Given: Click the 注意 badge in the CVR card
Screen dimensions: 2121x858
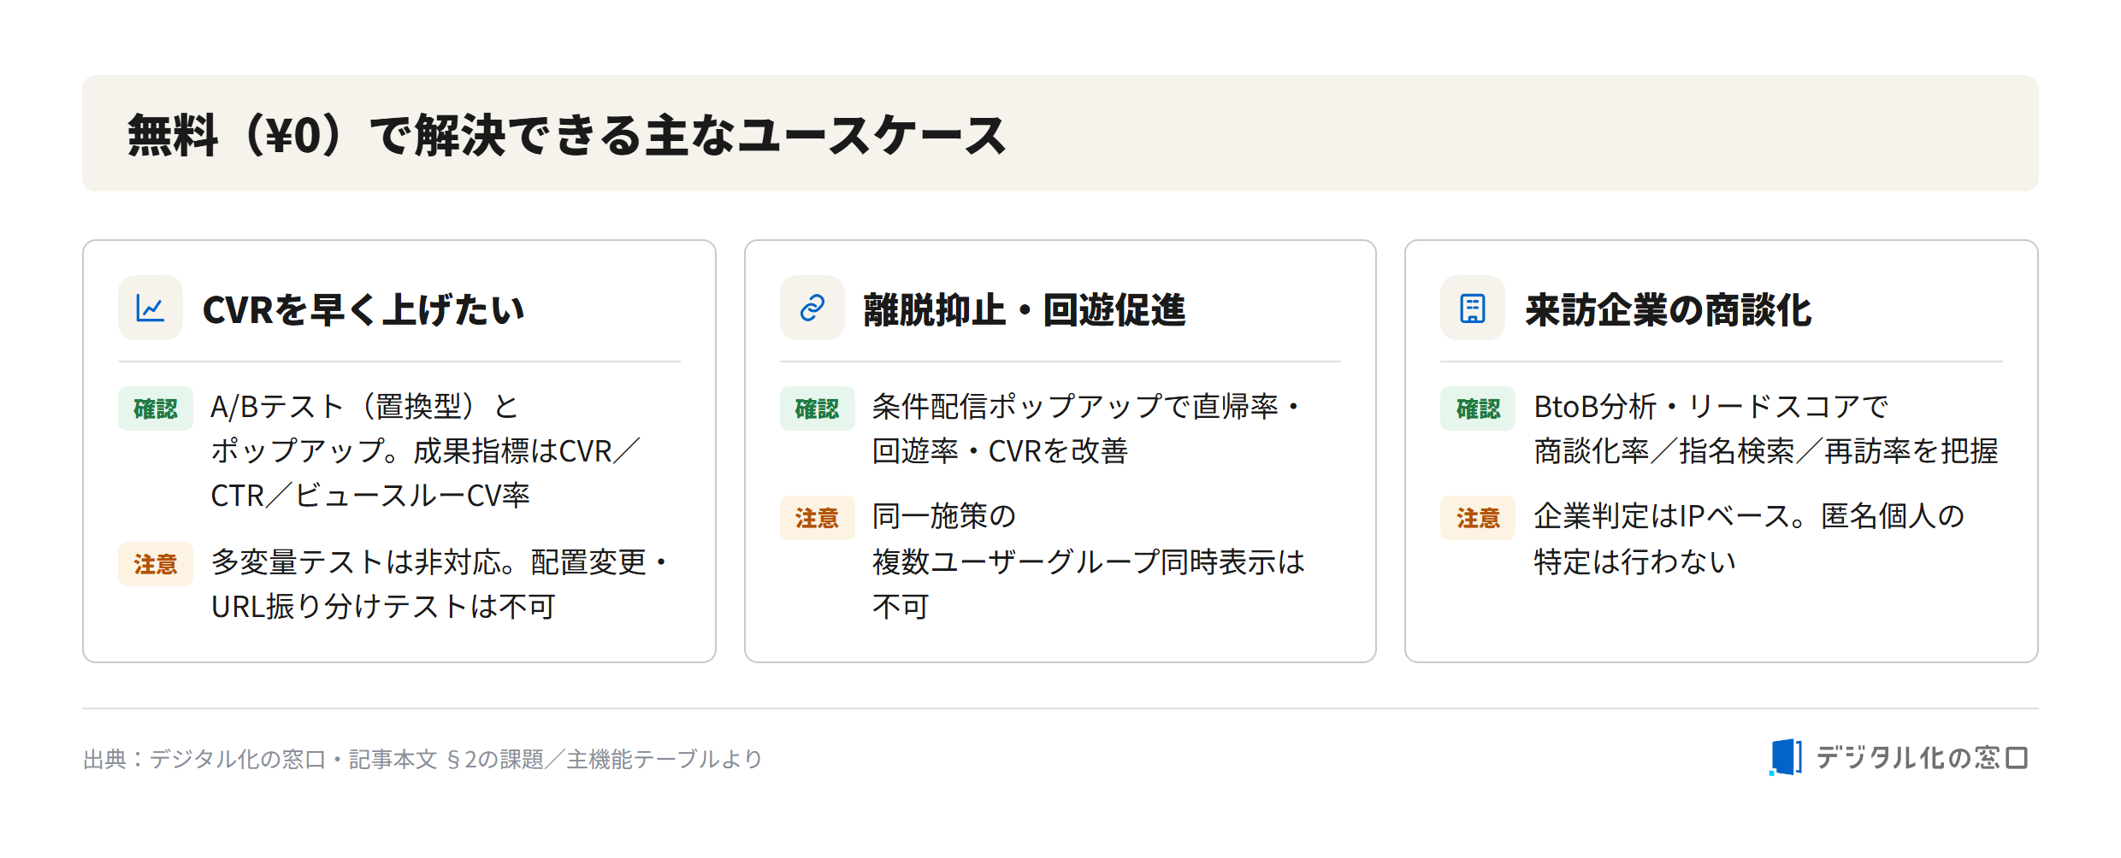Looking at the screenshot, I should (156, 564).
